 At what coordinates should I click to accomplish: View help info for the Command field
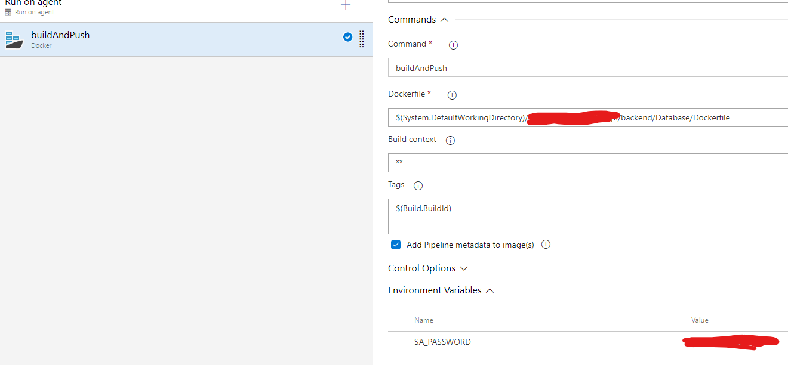point(453,44)
